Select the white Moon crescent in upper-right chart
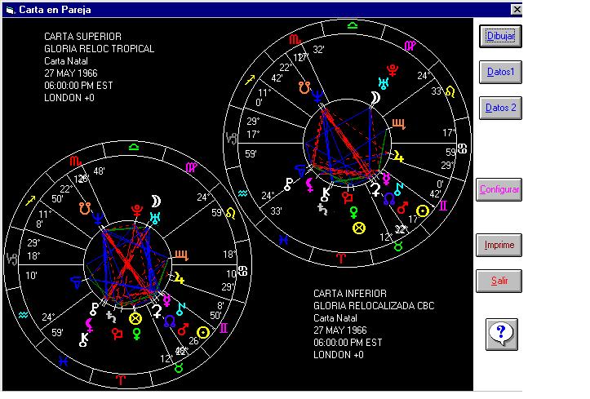This screenshot has height=399, width=590. pyautogui.click(x=376, y=97)
